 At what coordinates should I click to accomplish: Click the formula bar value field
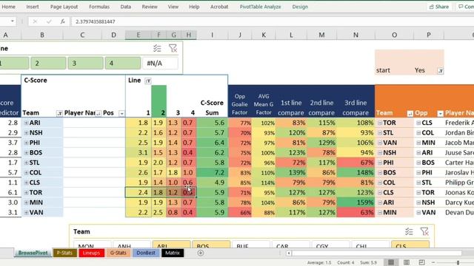point(272,21)
